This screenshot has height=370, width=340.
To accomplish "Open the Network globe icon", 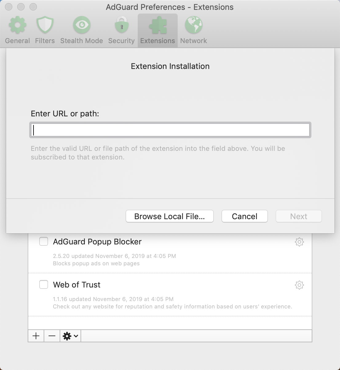I will click(193, 25).
